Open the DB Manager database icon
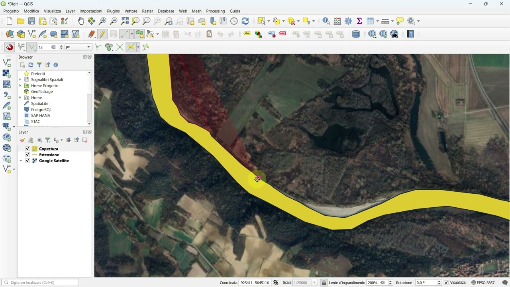510x287 pixels. point(356,34)
